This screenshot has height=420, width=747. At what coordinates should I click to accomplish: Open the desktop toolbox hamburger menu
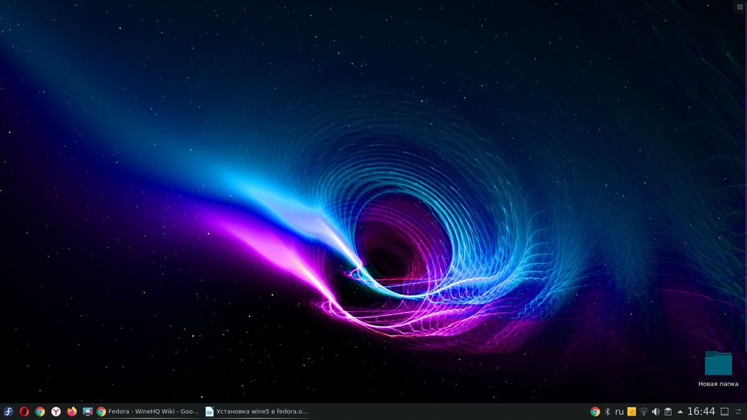tap(740, 6)
